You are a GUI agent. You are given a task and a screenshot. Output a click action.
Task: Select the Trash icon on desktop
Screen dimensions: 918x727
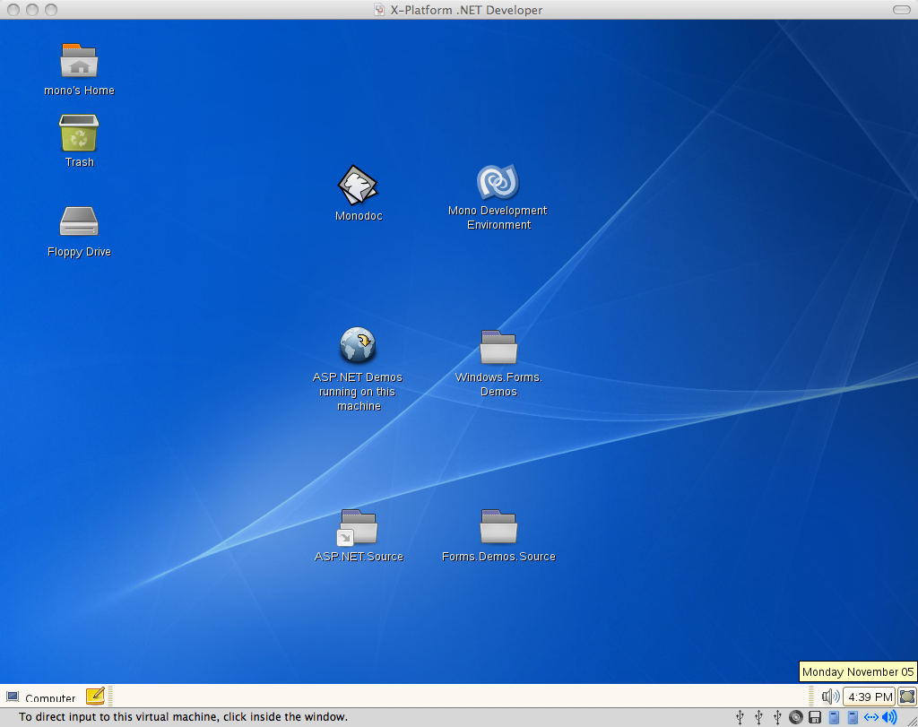(79, 134)
